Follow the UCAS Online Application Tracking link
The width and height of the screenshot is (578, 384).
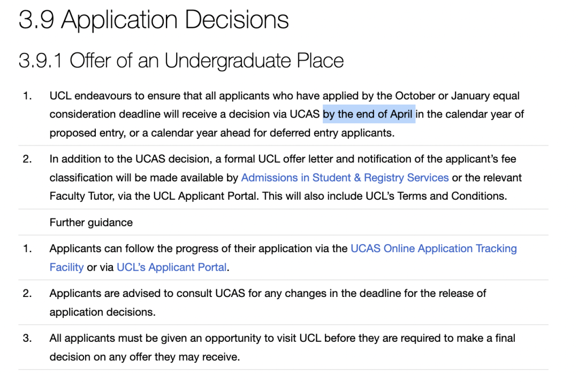click(x=433, y=249)
